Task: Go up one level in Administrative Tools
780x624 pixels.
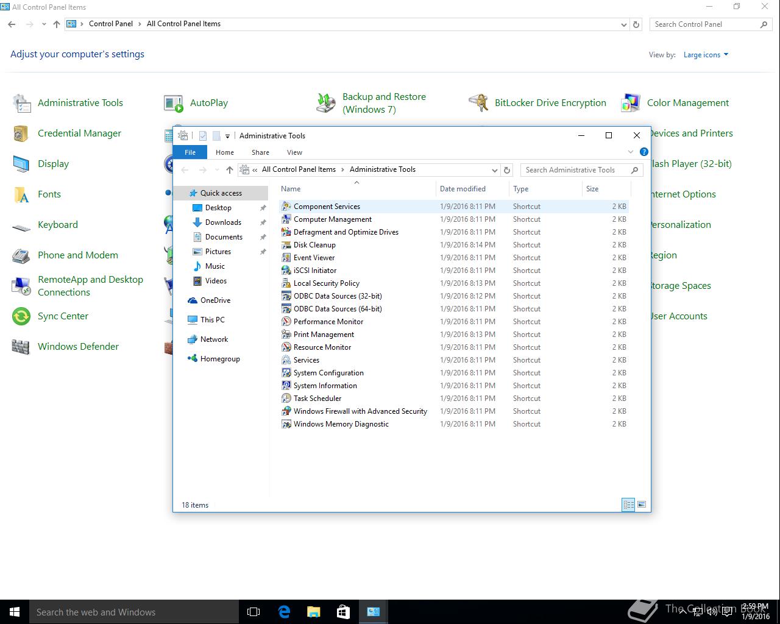Action: click(229, 170)
